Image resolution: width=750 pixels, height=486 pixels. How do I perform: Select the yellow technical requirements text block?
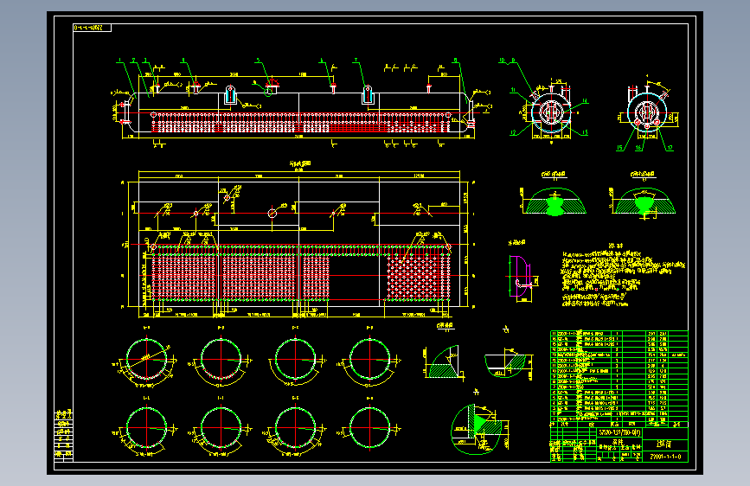pyautogui.click(x=623, y=275)
